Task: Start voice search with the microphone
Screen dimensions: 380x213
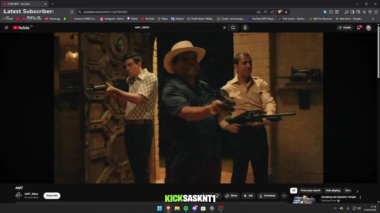Action: [x=245, y=28]
